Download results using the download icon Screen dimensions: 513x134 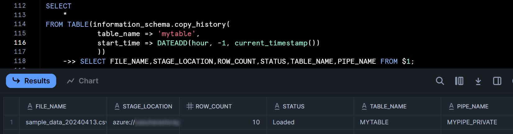pos(478,81)
